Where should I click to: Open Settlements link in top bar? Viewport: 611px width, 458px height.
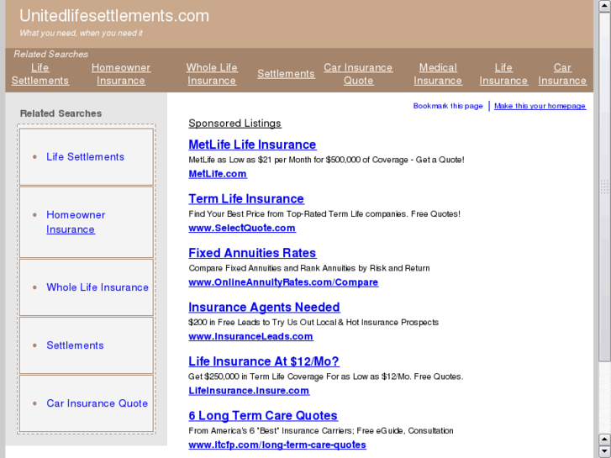286,74
